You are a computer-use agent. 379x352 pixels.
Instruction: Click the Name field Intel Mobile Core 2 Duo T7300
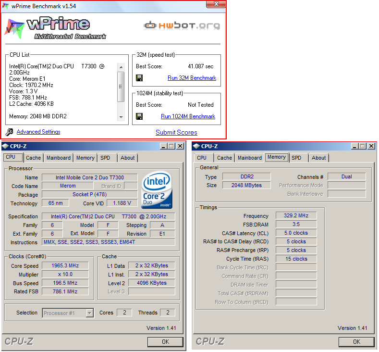pos(90,177)
